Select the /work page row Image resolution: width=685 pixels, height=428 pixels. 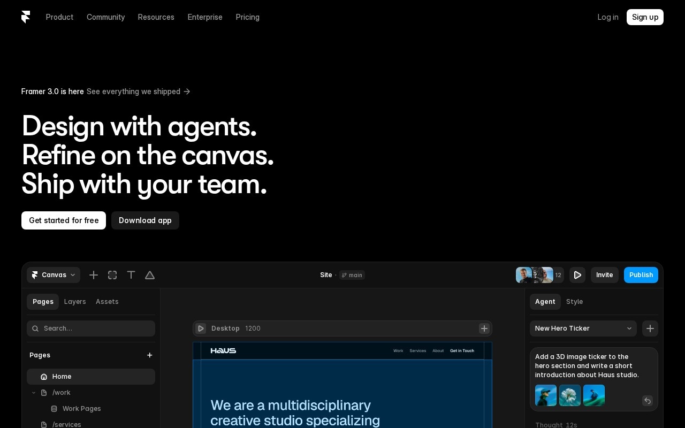point(91,393)
